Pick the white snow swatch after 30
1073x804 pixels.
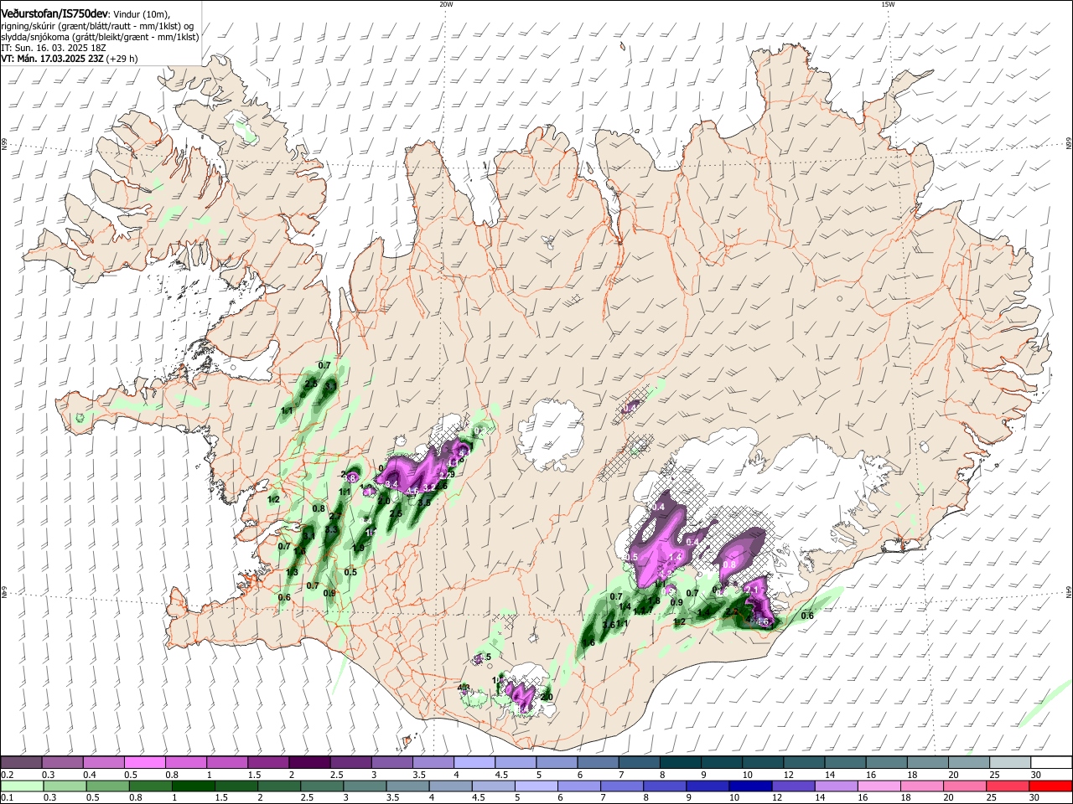tap(1051, 762)
